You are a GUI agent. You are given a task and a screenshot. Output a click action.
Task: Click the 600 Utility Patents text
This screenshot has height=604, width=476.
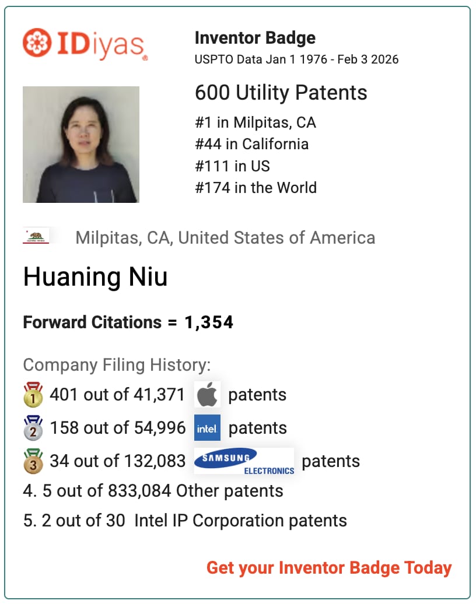(x=281, y=93)
